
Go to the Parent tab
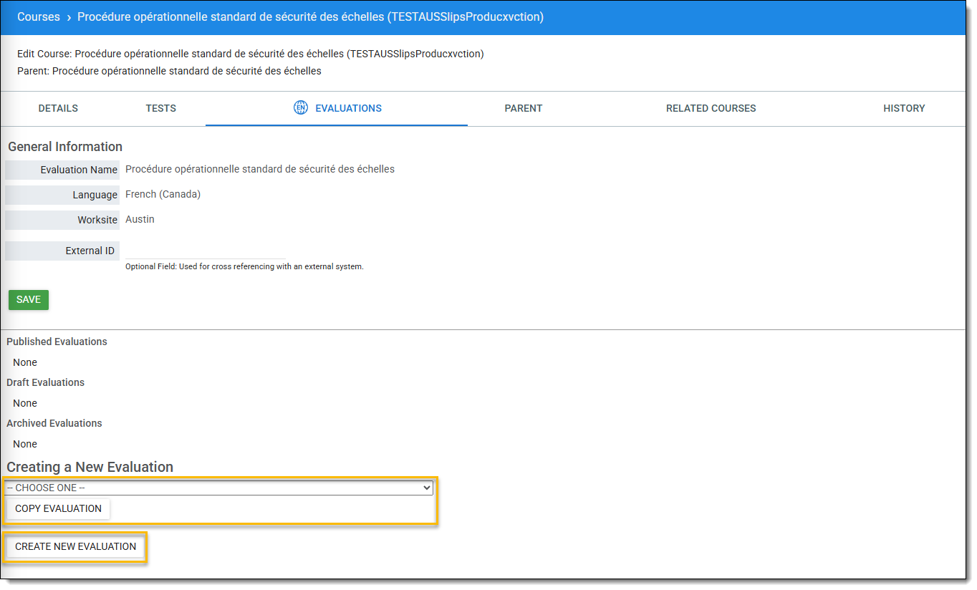pyautogui.click(x=523, y=109)
